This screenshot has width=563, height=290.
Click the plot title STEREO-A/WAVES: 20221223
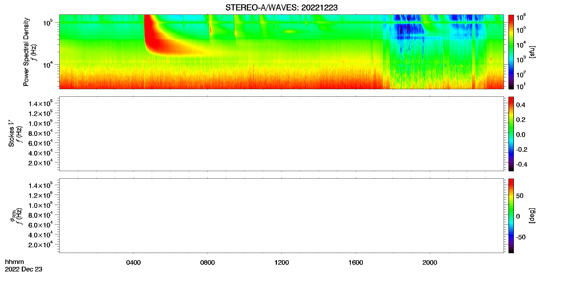[281, 8]
